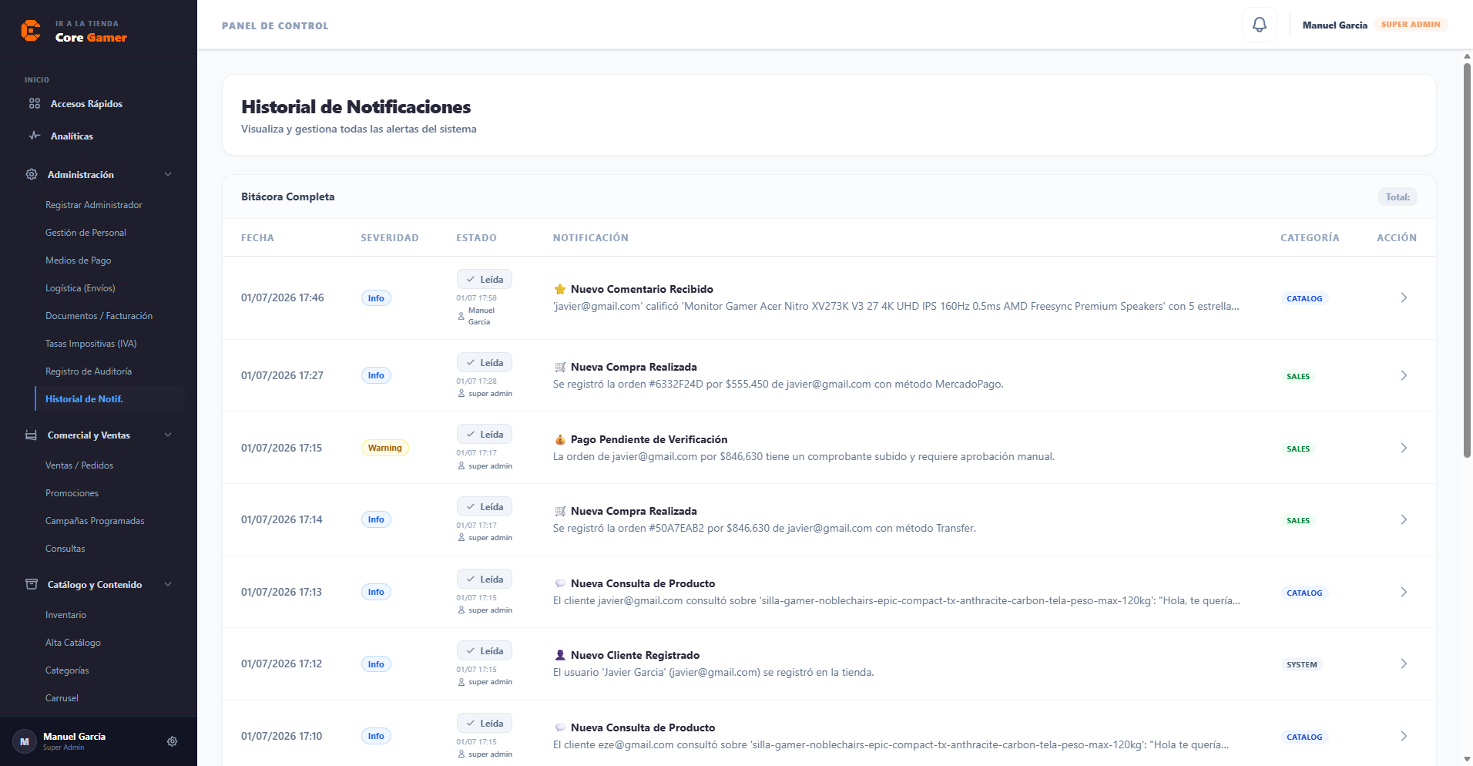The height and width of the screenshot is (766, 1473).
Task: Click the Accesos Rápidos grid icon
Action: 35,103
